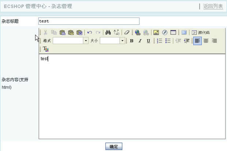Click the Cut scissors icon
Viewport: 227px width, 151px height.
tap(45, 32)
